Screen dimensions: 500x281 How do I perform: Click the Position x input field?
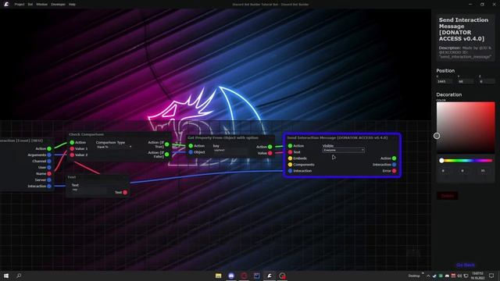coord(445,81)
